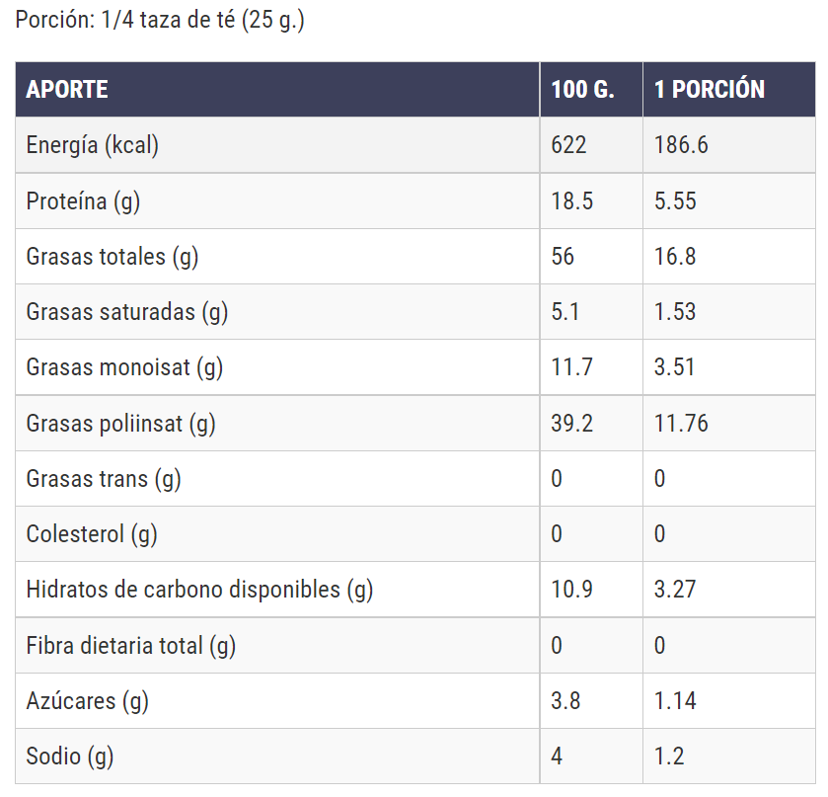Click the 622 energy value cell
This screenshot has width=828, height=797.
tap(568, 145)
